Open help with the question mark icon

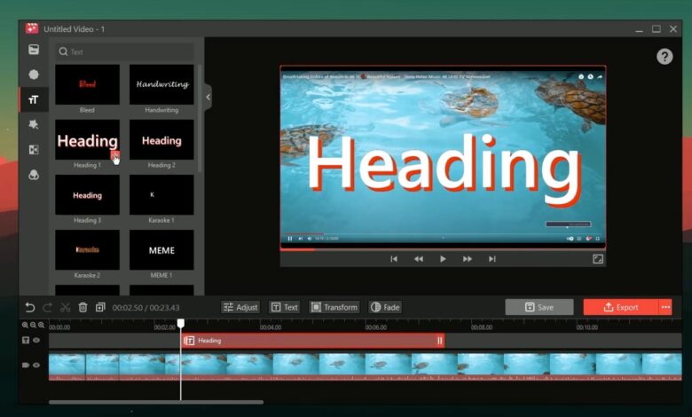(x=664, y=57)
